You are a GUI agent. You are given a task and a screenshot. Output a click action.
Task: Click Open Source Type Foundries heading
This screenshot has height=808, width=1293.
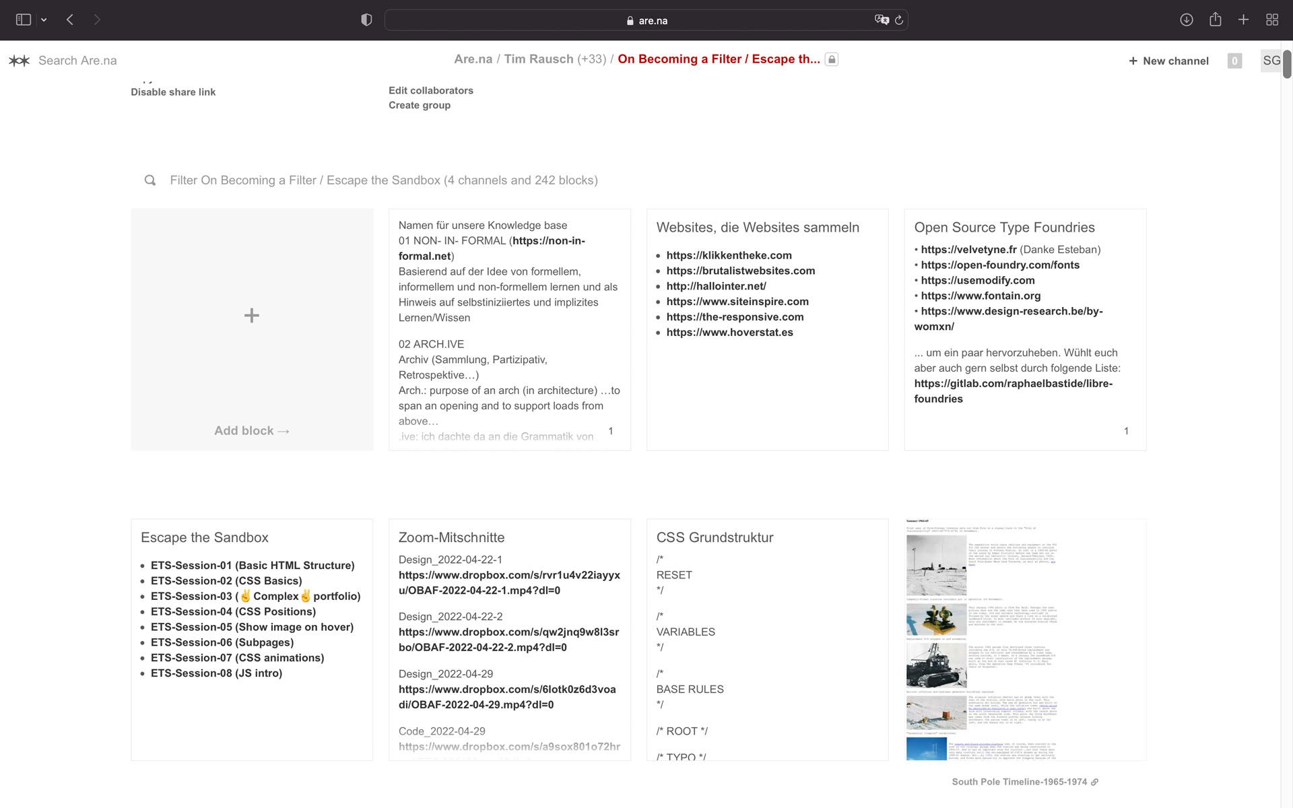(1004, 228)
